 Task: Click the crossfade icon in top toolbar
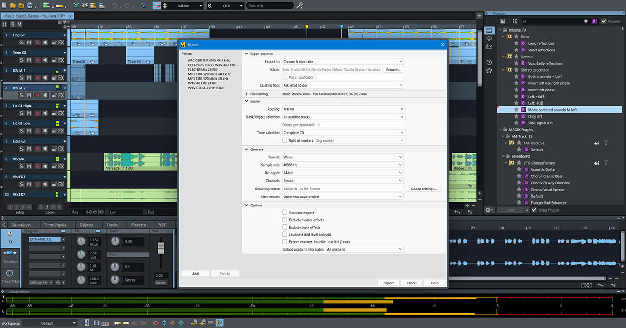point(76,5)
